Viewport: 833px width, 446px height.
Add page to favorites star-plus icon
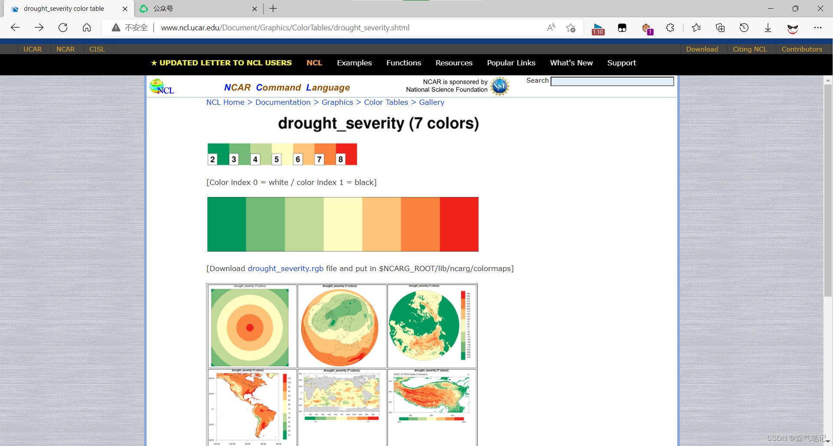(571, 28)
